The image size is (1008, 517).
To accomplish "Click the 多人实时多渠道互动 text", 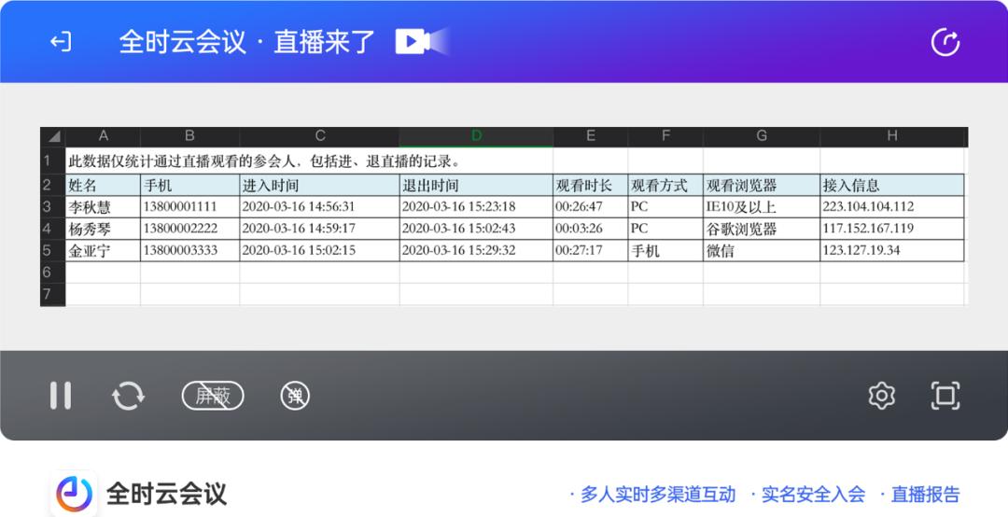I will click(x=658, y=495).
